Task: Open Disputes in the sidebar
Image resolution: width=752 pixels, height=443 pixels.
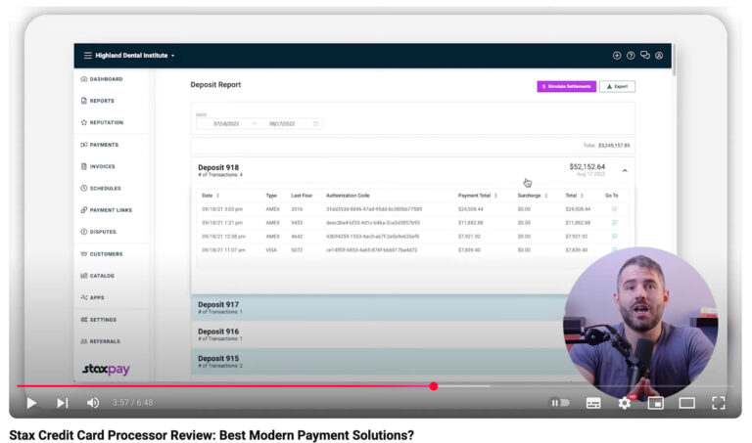Action: (x=98, y=232)
